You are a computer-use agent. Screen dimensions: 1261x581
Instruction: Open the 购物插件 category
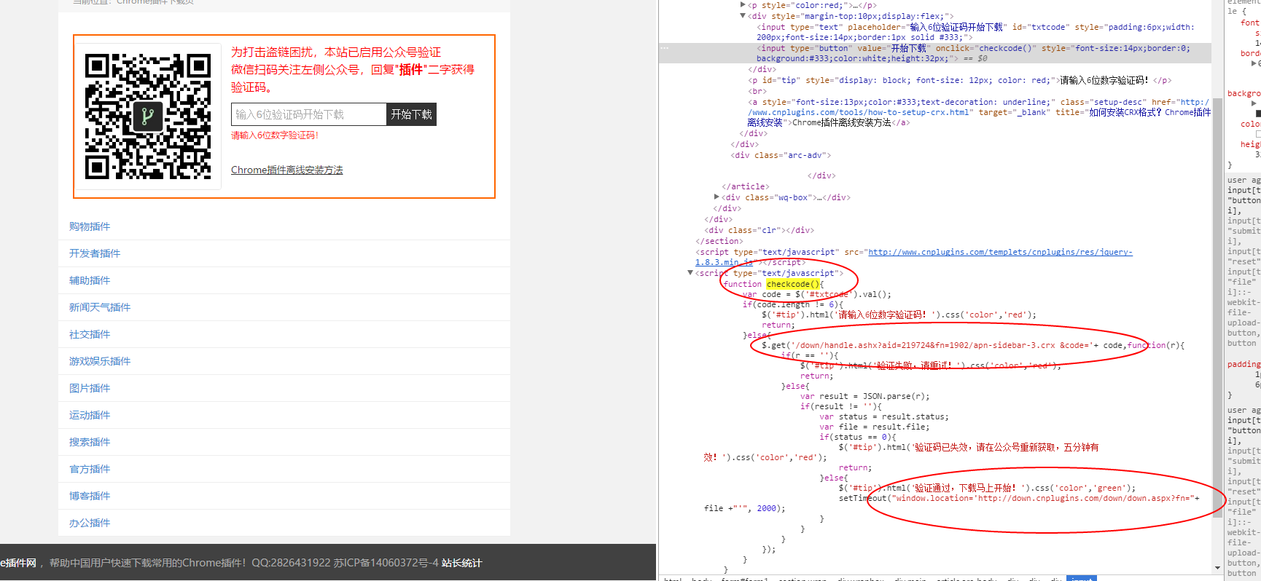pyautogui.click(x=90, y=226)
